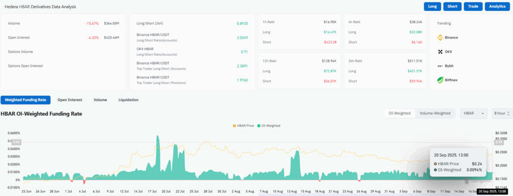Click the Trade button
The width and height of the screenshot is (513, 196).
[x=473, y=6]
